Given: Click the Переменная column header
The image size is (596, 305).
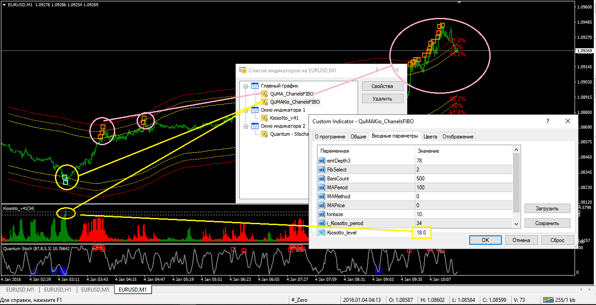Looking at the screenshot, I should pos(366,151).
